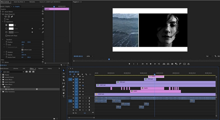Open the playback resolution dropdown showing Full
The image size is (220, 120).
coord(210,56)
